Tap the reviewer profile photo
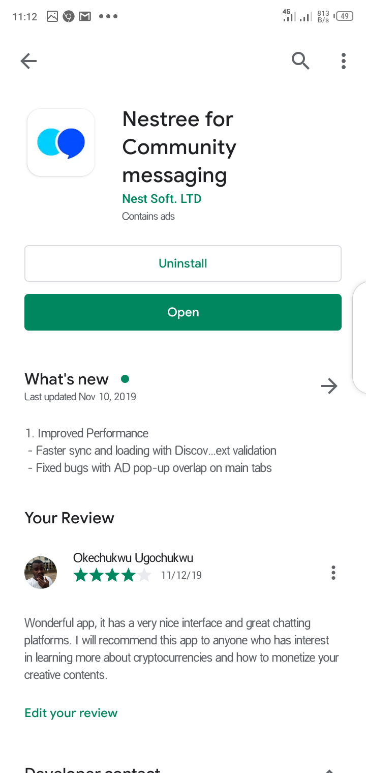 coord(41,573)
